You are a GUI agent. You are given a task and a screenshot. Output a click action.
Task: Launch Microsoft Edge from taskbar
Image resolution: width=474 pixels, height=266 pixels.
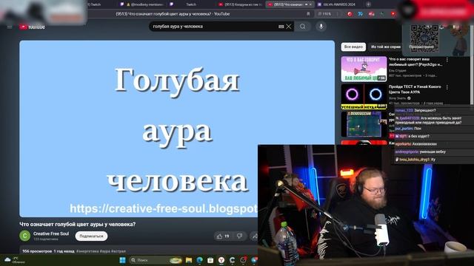pos(200,260)
